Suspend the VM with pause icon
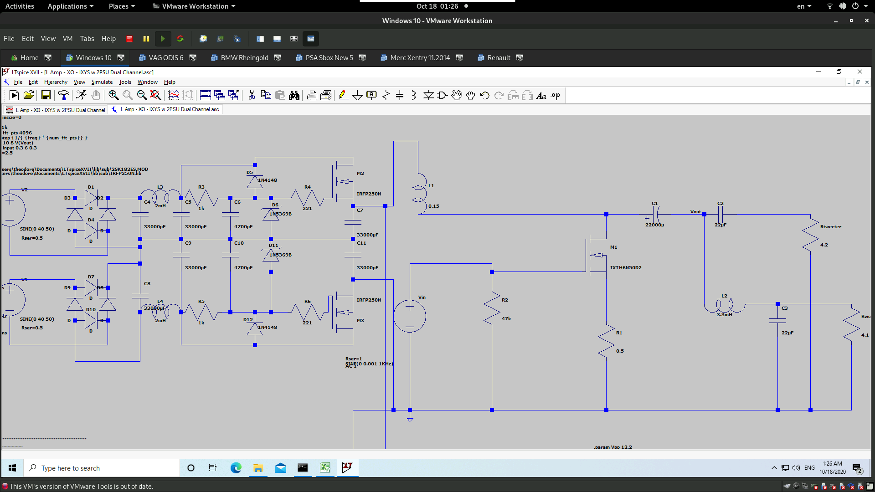The width and height of the screenshot is (875, 492). point(146,39)
